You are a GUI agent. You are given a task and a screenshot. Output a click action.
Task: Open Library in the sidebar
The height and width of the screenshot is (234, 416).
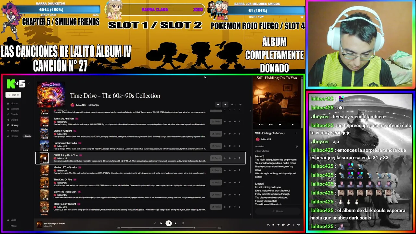coord(13,125)
